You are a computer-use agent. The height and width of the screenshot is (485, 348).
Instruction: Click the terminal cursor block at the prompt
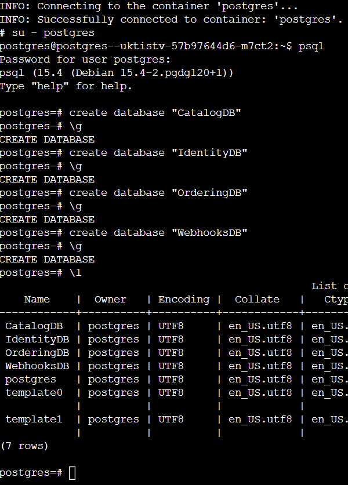pos(72,473)
